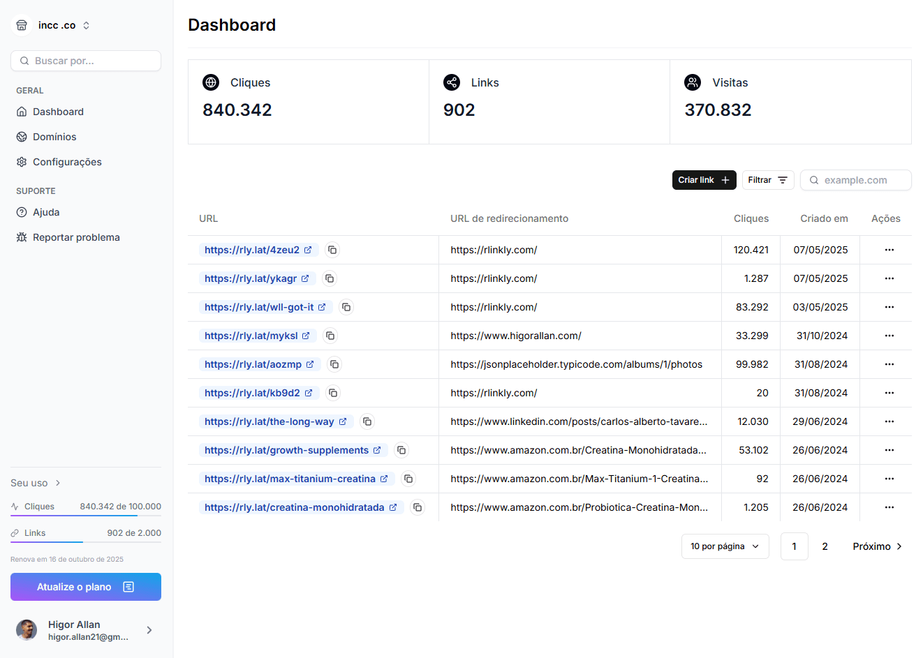Click the Criar link button
The image size is (923, 658).
704,179
